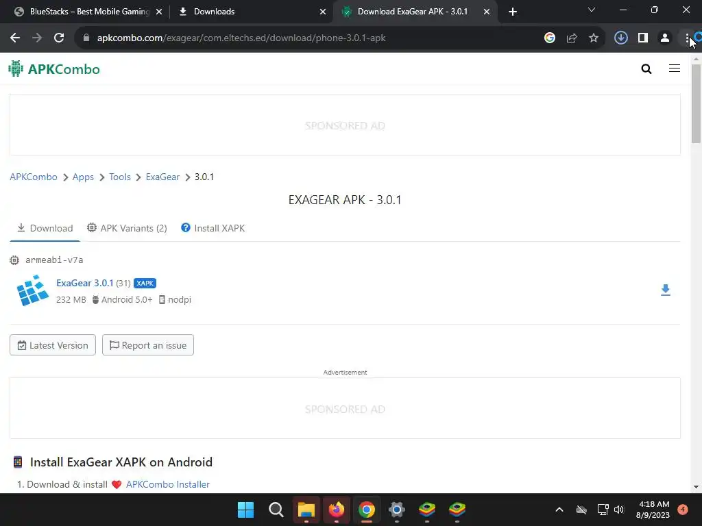Open Chrome profile button

[665, 38]
